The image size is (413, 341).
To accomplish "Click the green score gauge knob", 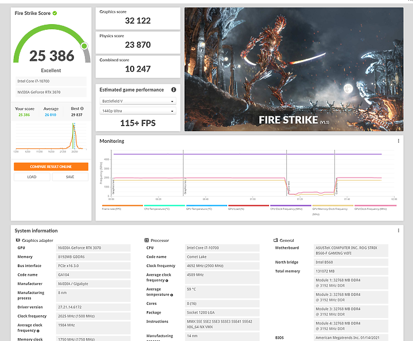I will point(84,46).
